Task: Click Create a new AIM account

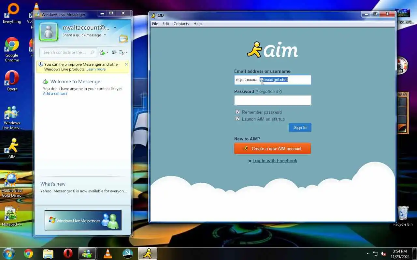Action: [x=272, y=149]
